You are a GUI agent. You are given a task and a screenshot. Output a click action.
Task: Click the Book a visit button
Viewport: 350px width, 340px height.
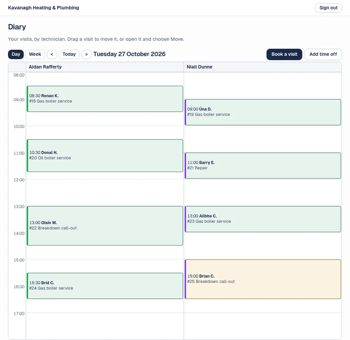click(284, 54)
